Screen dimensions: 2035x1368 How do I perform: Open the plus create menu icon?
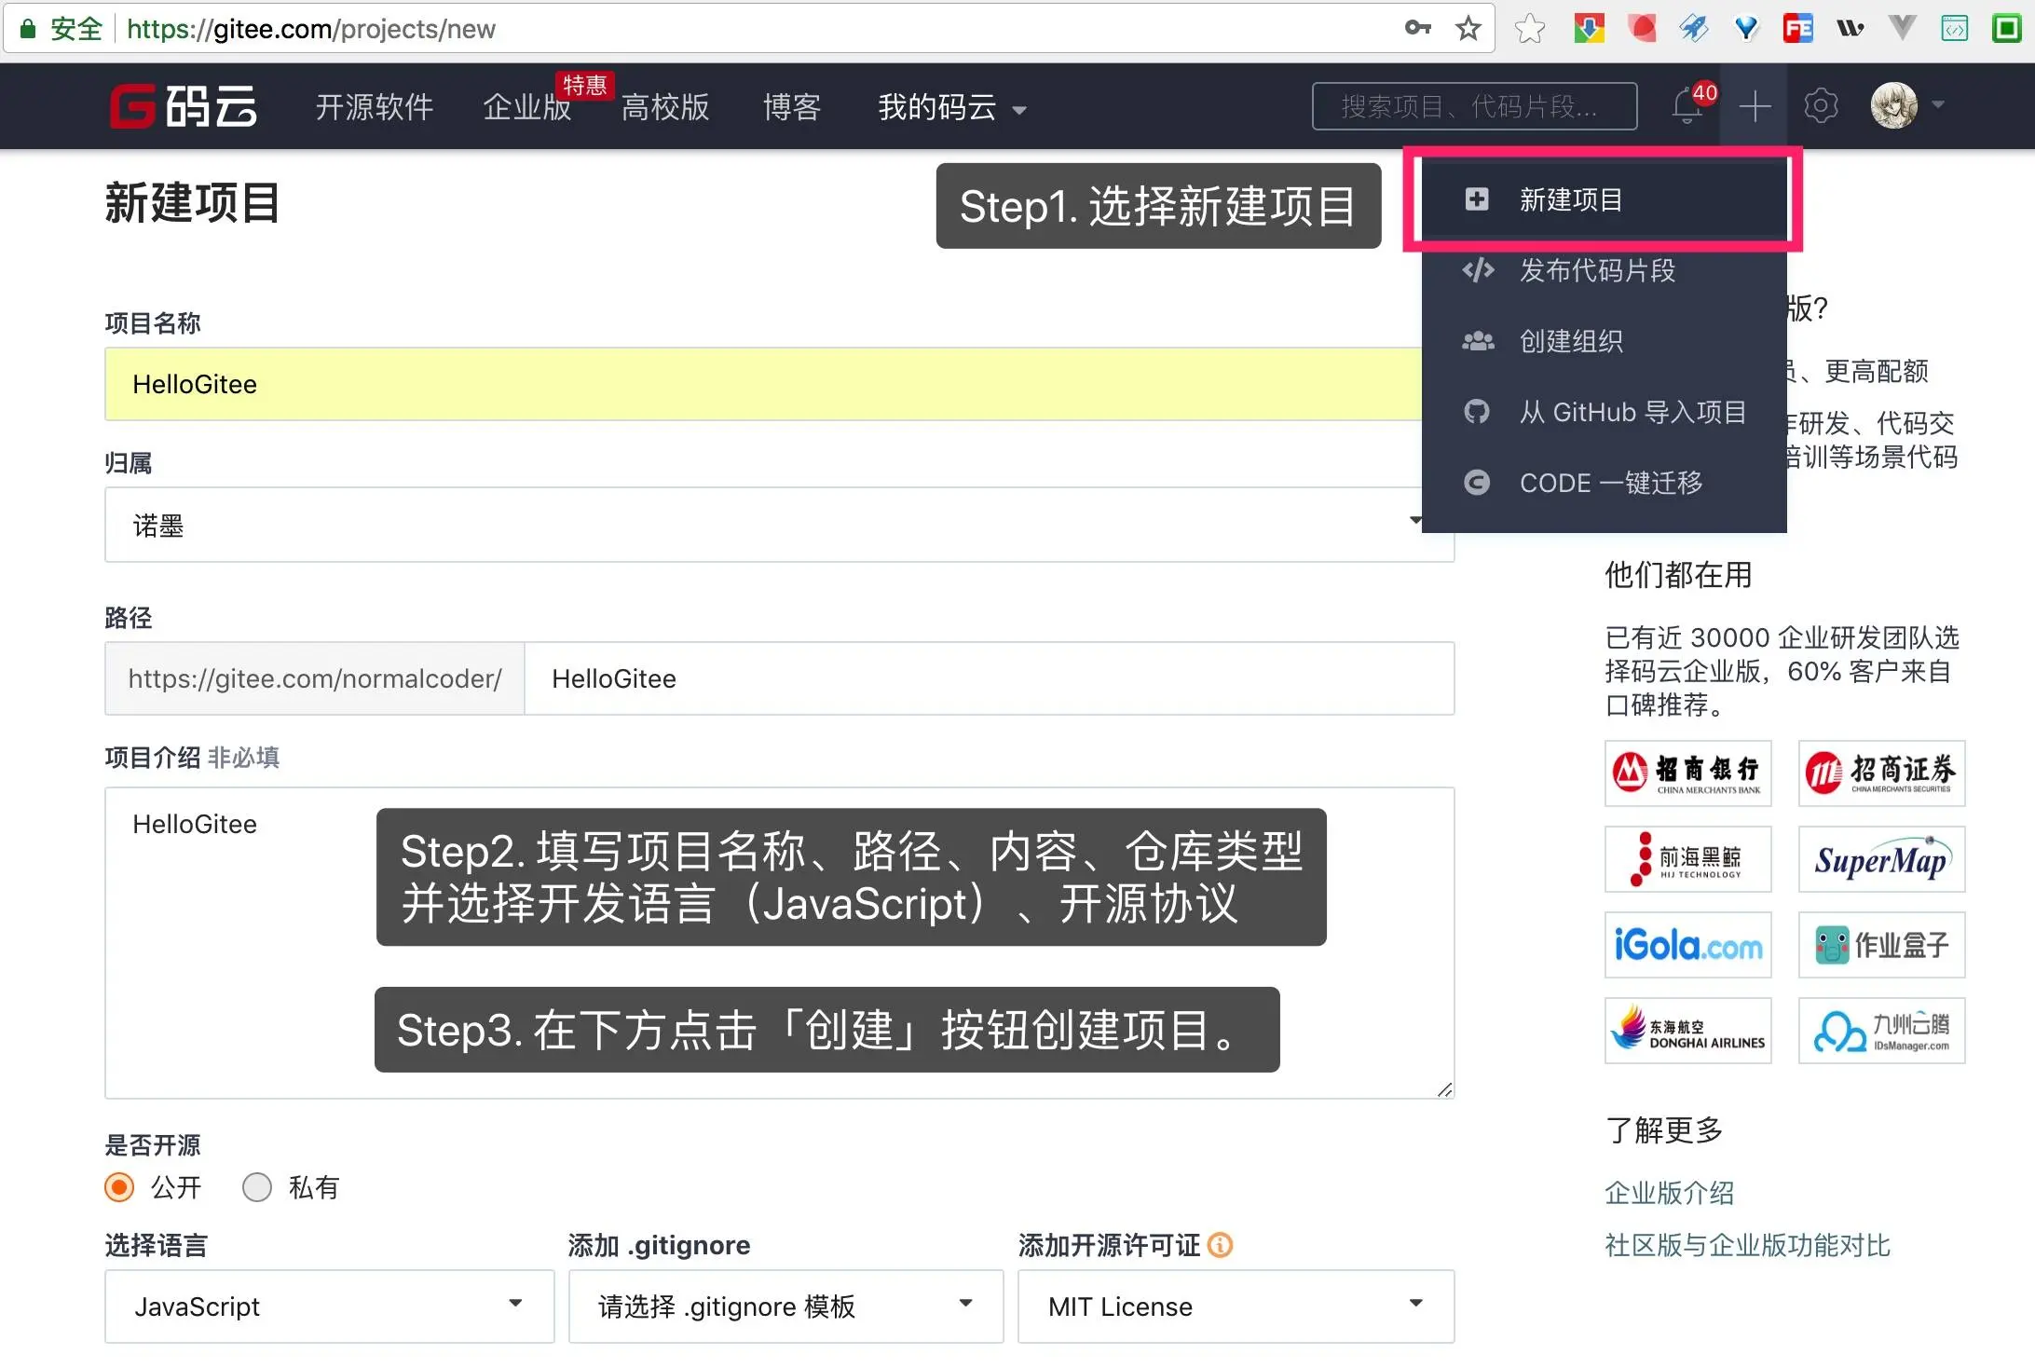tap(1755, 106)
